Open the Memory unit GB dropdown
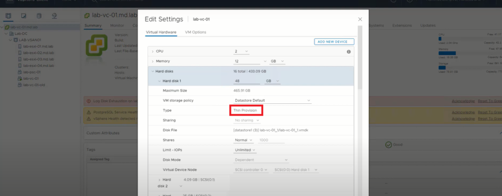The image size is (502, 196). tap(277, 61)
